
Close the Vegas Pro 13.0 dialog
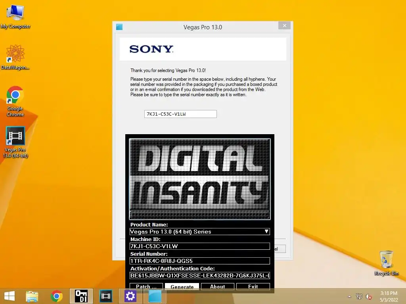click(284, 25)
